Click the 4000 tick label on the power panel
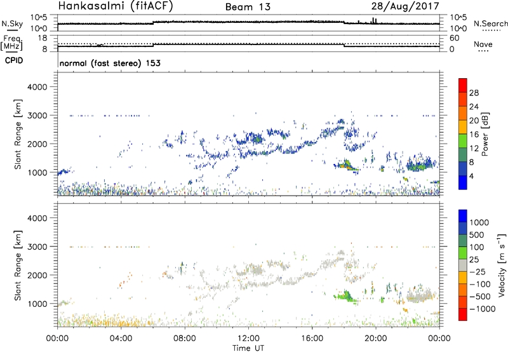Screen dimensions: 508x352 tap(37, 87)
